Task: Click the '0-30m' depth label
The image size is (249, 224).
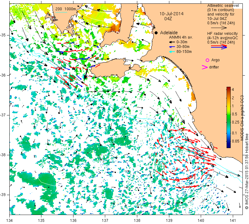Action: pyautogui.click(x=182, y=42)
